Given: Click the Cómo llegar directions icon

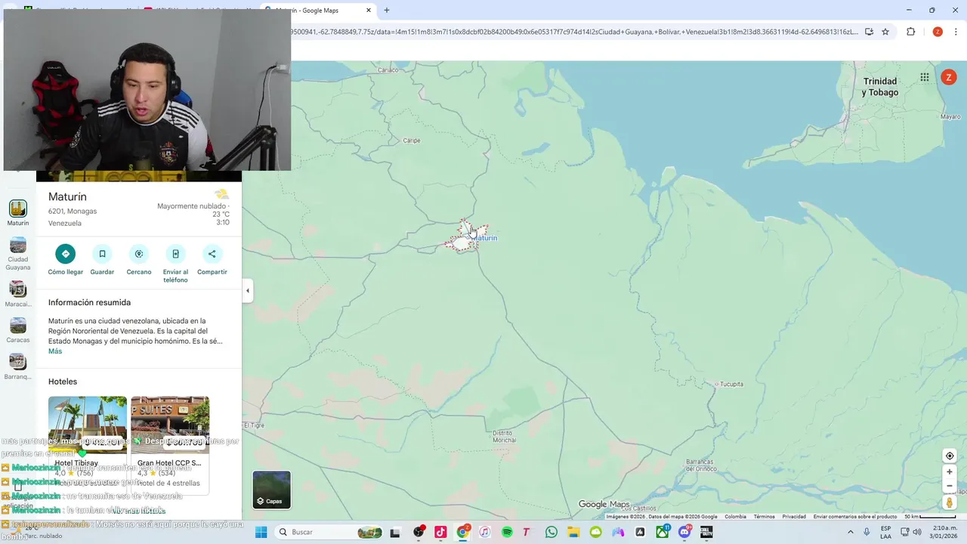Looking at the screenshot, I should click(x=66, y=254).
